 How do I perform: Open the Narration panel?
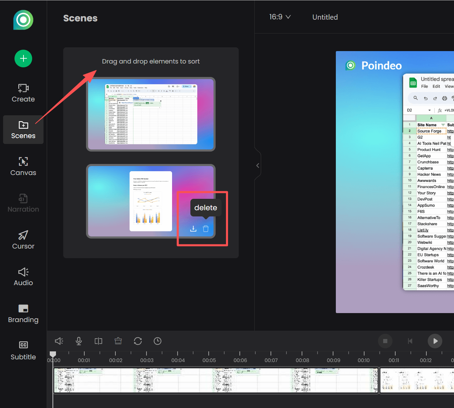[23, 203]
